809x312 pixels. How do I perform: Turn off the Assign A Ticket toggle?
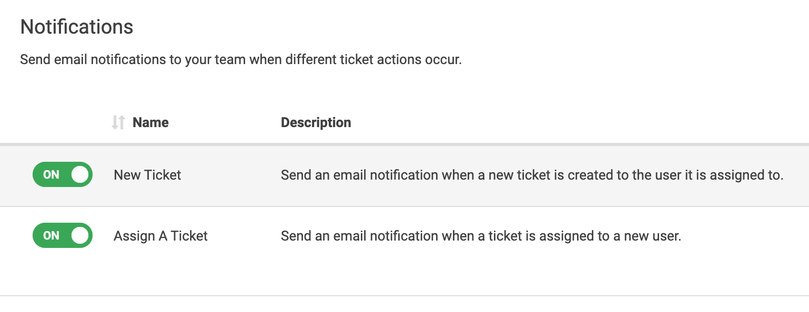tap(63, 236)
